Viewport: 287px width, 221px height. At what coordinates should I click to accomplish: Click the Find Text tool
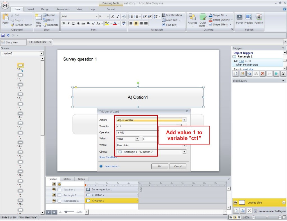coord(169,25)
